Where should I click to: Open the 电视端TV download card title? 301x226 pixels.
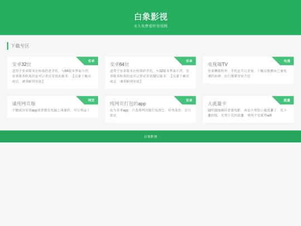(x=218, y=64)
